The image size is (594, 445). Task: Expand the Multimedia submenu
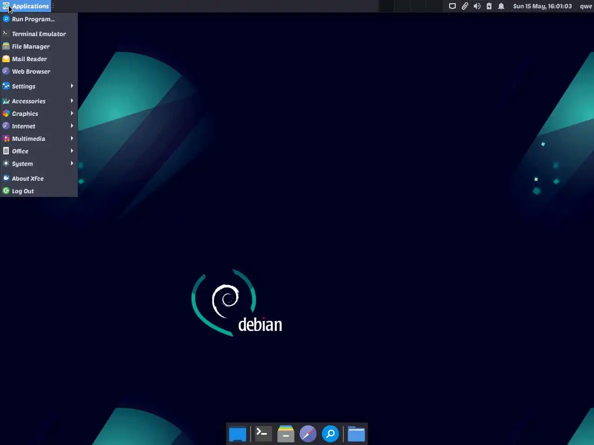(x=39, y=139)
